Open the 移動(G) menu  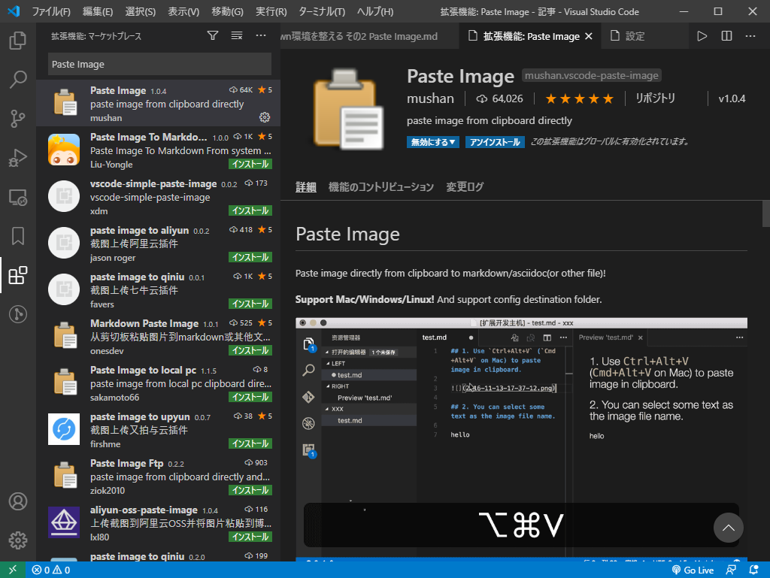[x=227, y=11]
